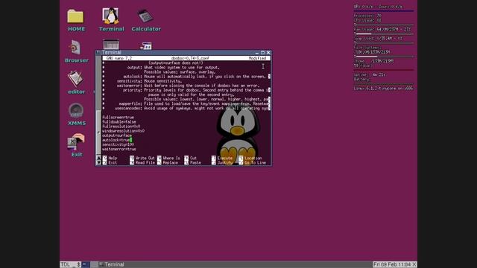
Task: Click the 'Modified' status in nano header
Action: coord(257,58)
